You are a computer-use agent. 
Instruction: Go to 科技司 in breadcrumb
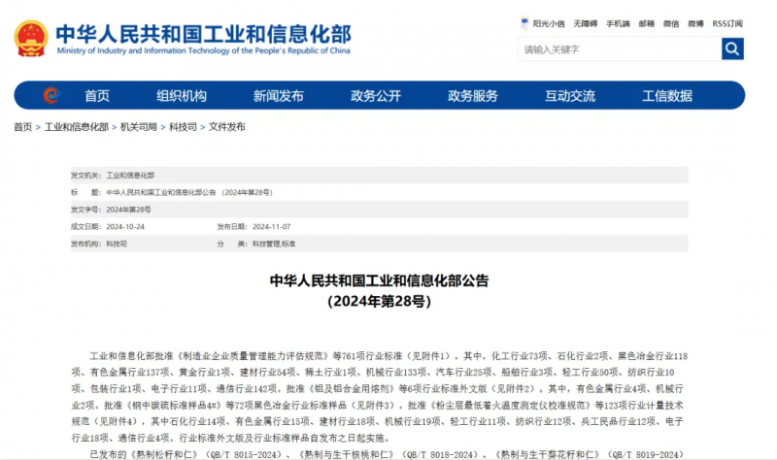click(183, 127)
